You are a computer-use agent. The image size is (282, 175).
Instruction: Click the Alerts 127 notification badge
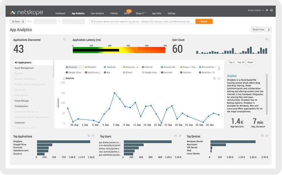pos(129,11)
